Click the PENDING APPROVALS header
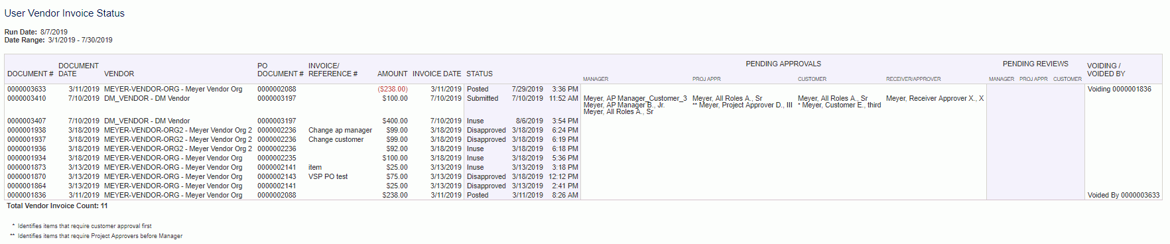 (x=783, y=64)
